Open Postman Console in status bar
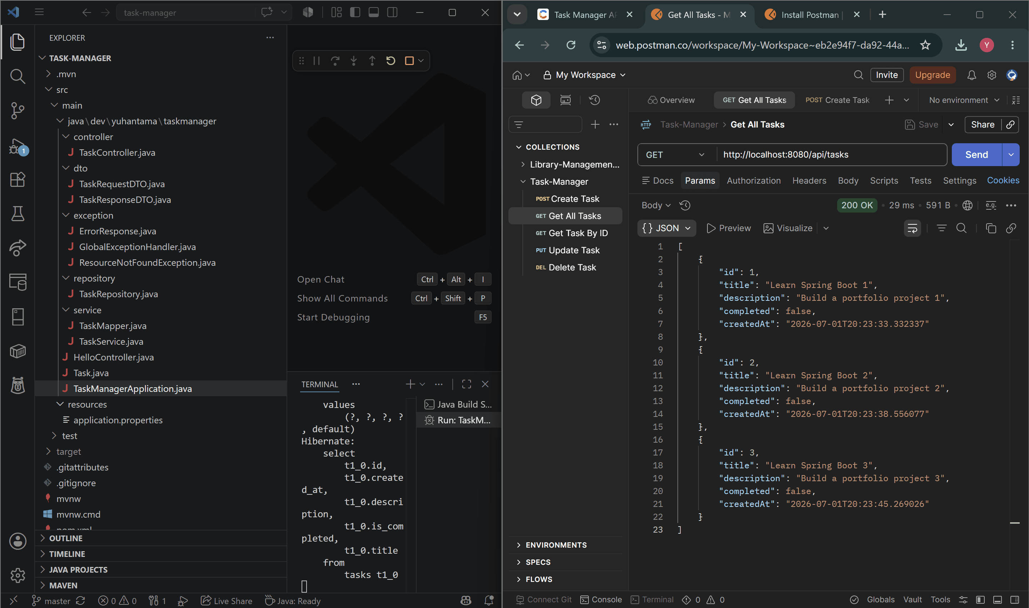The height and width of the screenshot is (608, 1029). [x=601, y=600]
